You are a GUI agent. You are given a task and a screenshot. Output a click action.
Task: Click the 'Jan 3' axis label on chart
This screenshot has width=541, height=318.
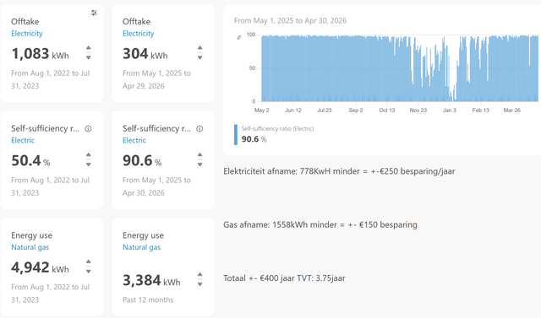click(450, 110)
